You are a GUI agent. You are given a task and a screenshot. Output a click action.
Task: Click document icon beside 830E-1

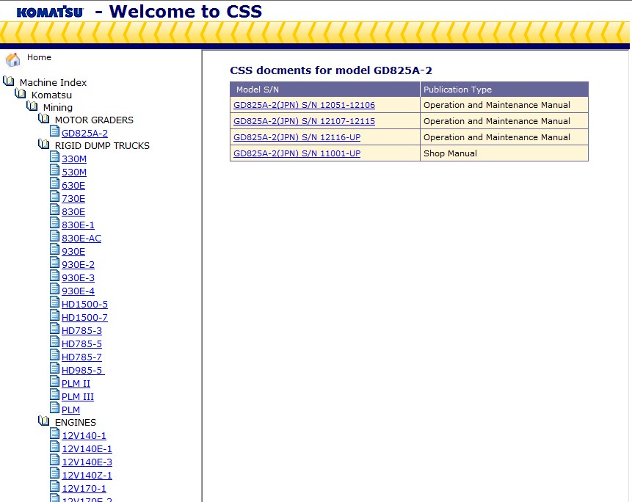coord(55,223)
